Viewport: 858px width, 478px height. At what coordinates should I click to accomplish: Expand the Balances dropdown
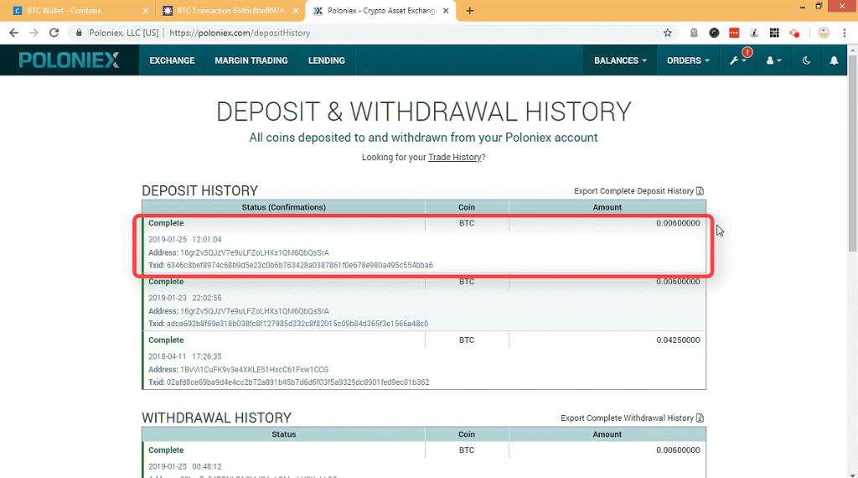[x=620, y=60]
